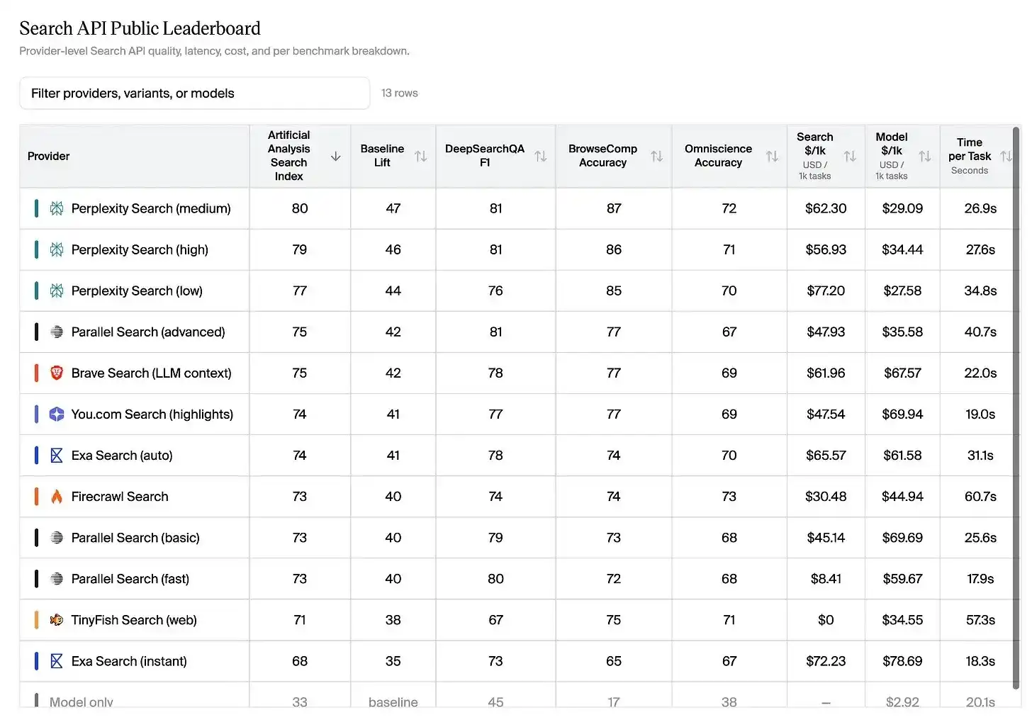Click the Search $/1k value $62.30
This screenshot has width=1032, height=722.
point(826,208)
